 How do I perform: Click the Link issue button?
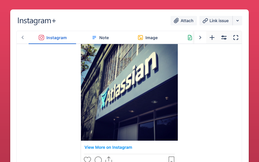click(216, 21)
